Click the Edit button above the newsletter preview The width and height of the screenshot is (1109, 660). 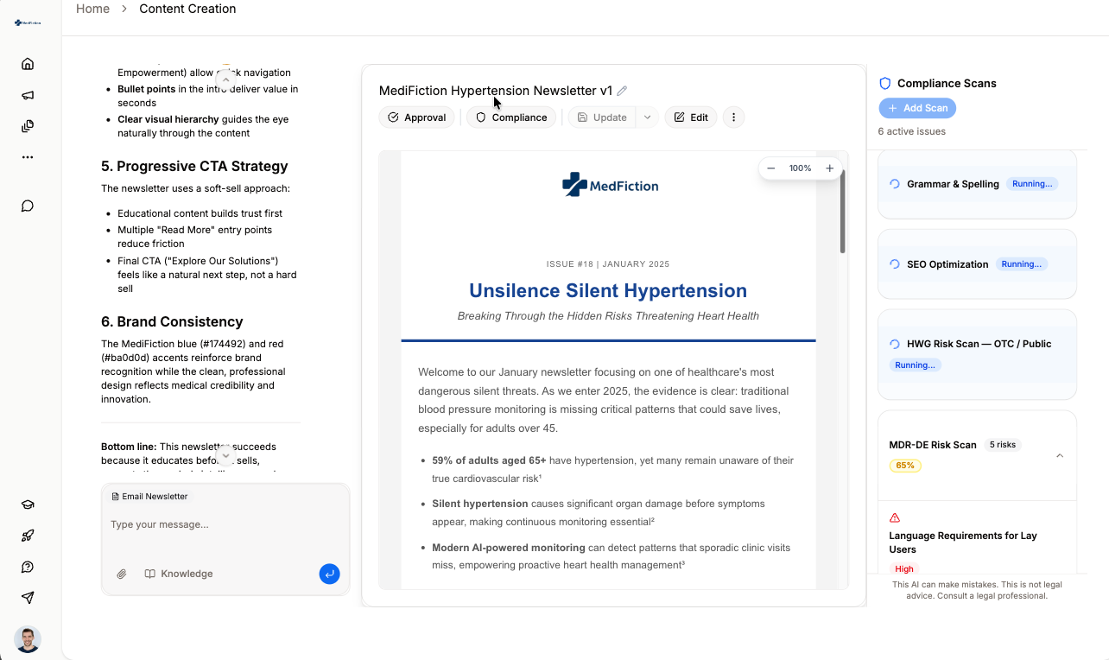[x=691, y=117]
